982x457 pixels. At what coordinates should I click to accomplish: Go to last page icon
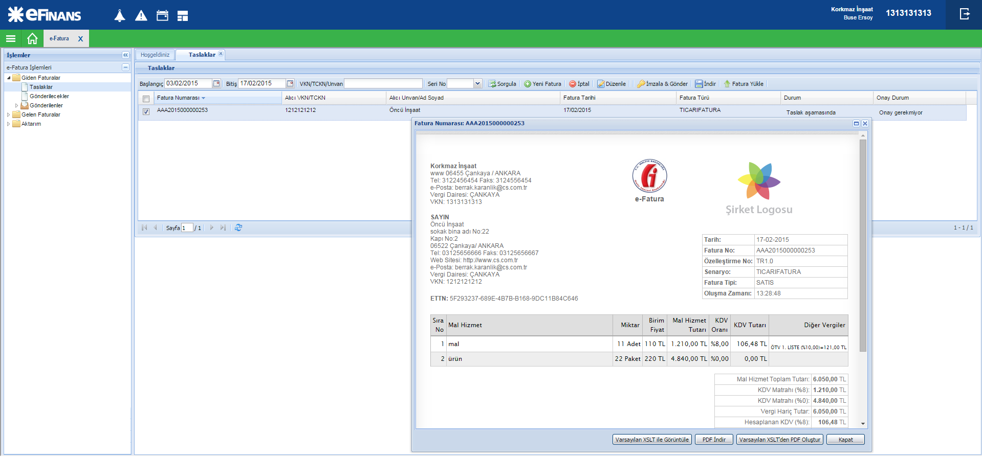tap(223, 227)
